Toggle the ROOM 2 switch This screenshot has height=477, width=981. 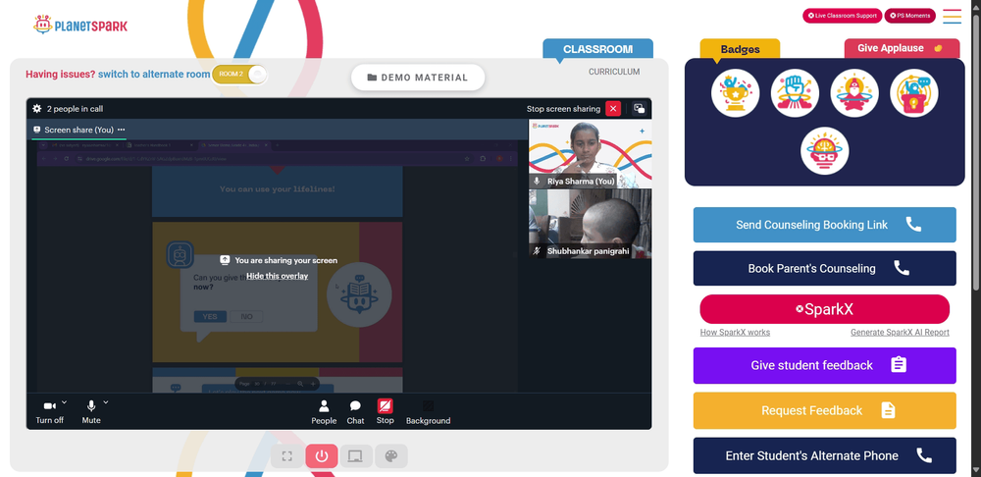(x=239, y=74)
